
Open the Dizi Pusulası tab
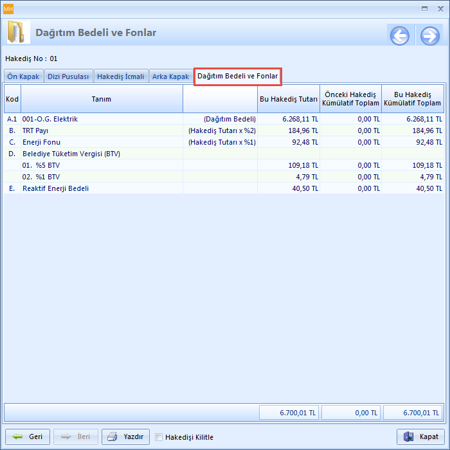tap(68, 76)
